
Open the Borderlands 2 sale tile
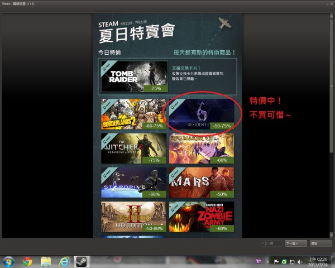[133, 114]
